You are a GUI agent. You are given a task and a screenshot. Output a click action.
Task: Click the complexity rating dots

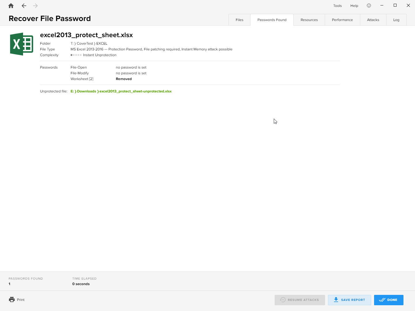(76, 55)
